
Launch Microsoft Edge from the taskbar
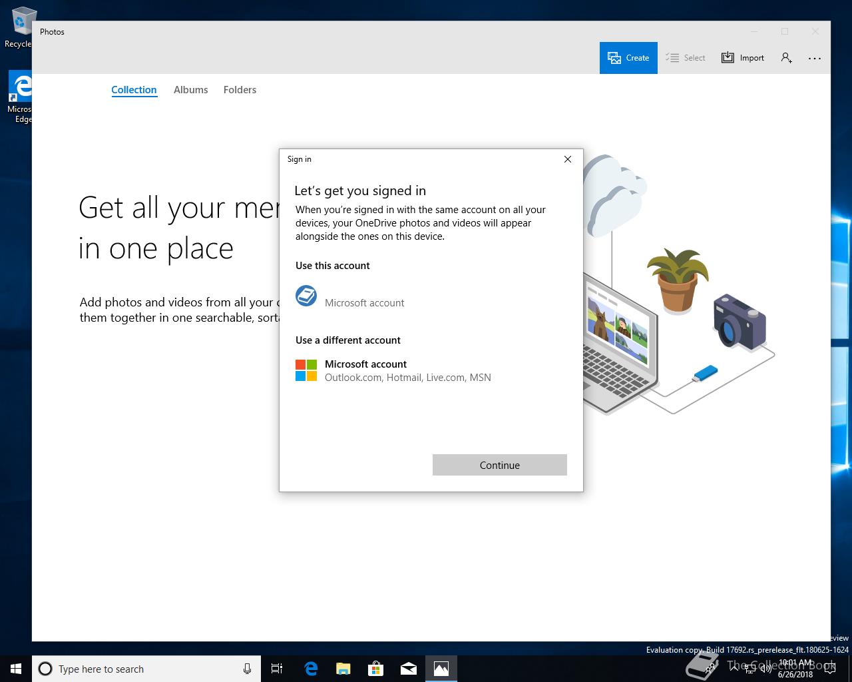pos(311,669)
